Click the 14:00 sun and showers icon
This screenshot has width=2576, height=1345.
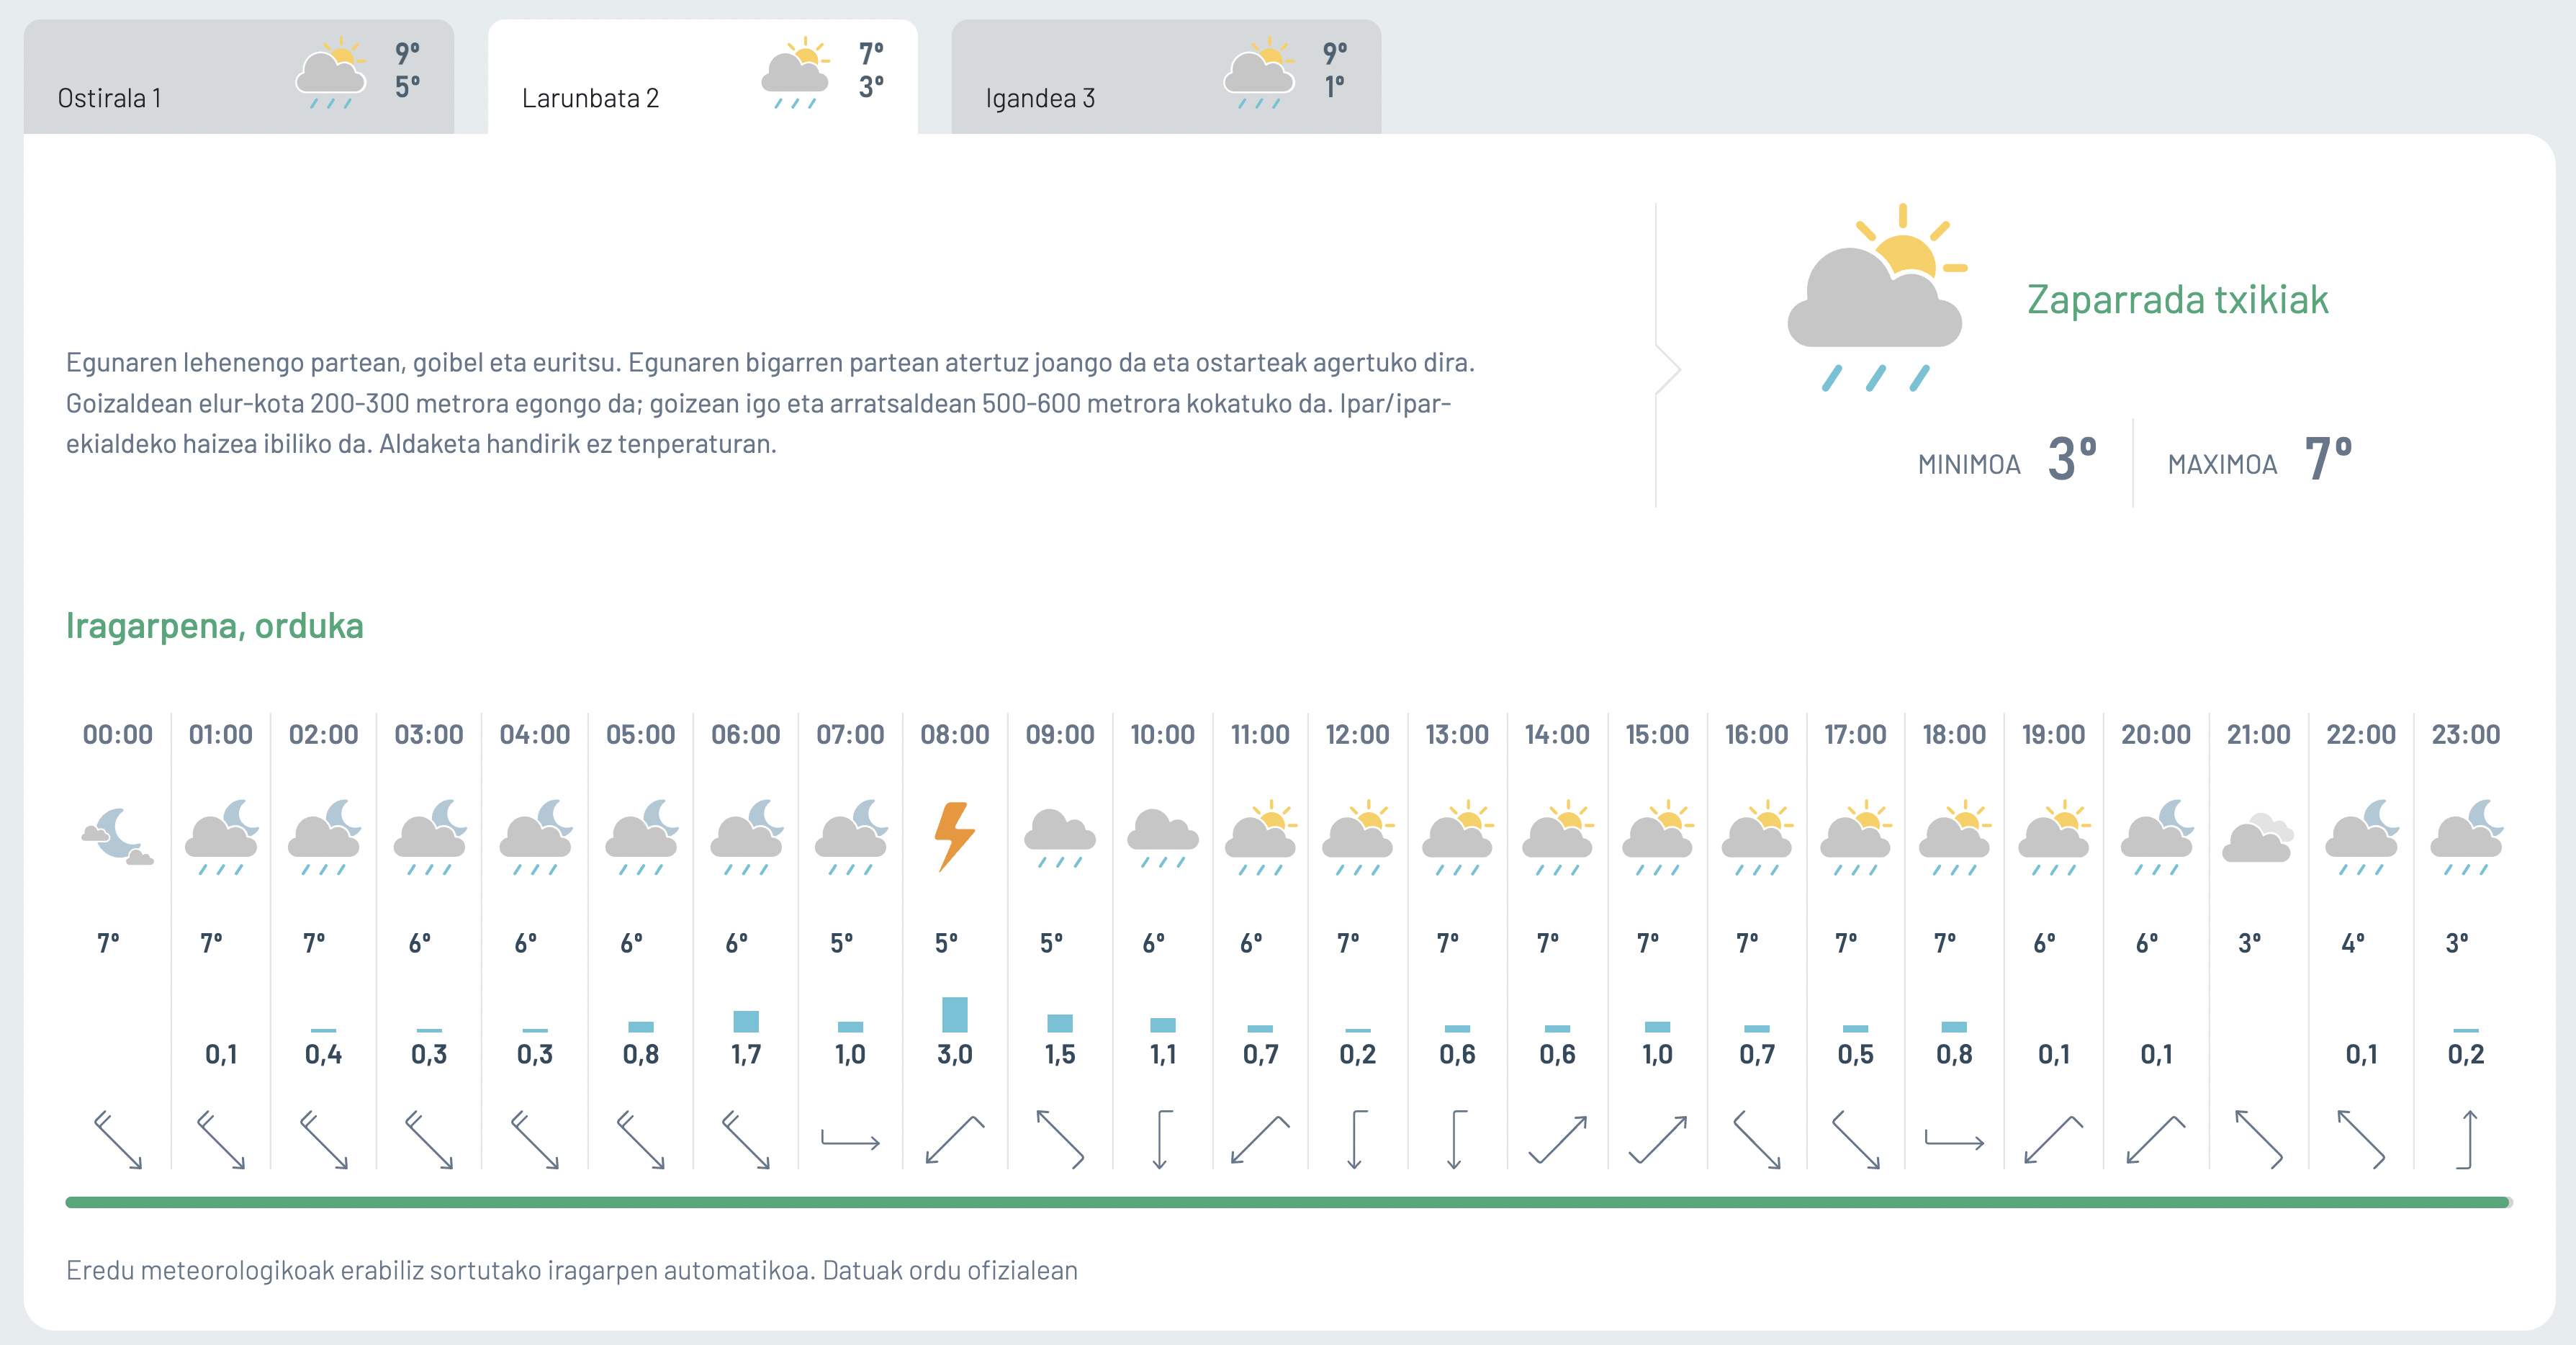(1557, 838)
